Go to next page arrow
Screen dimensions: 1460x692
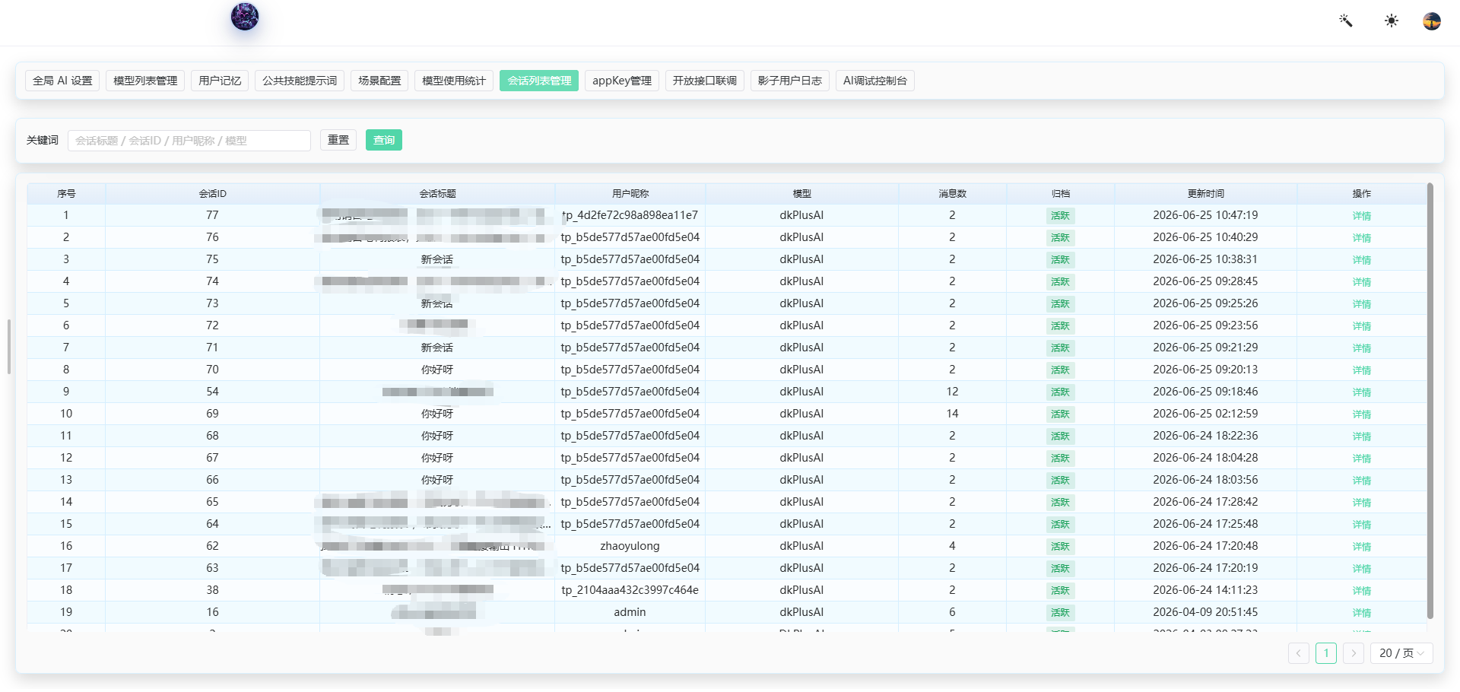click(x=1354, y=653)
